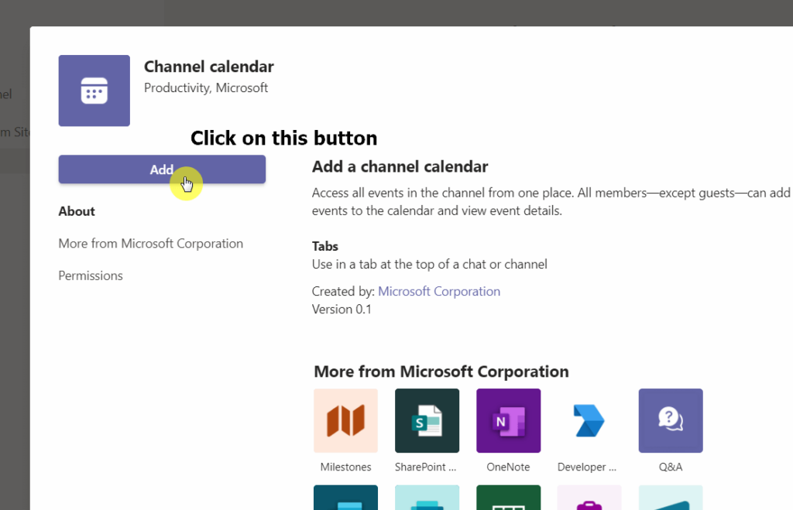Follow the Microsoft Corporation creator link

(439, 291)
